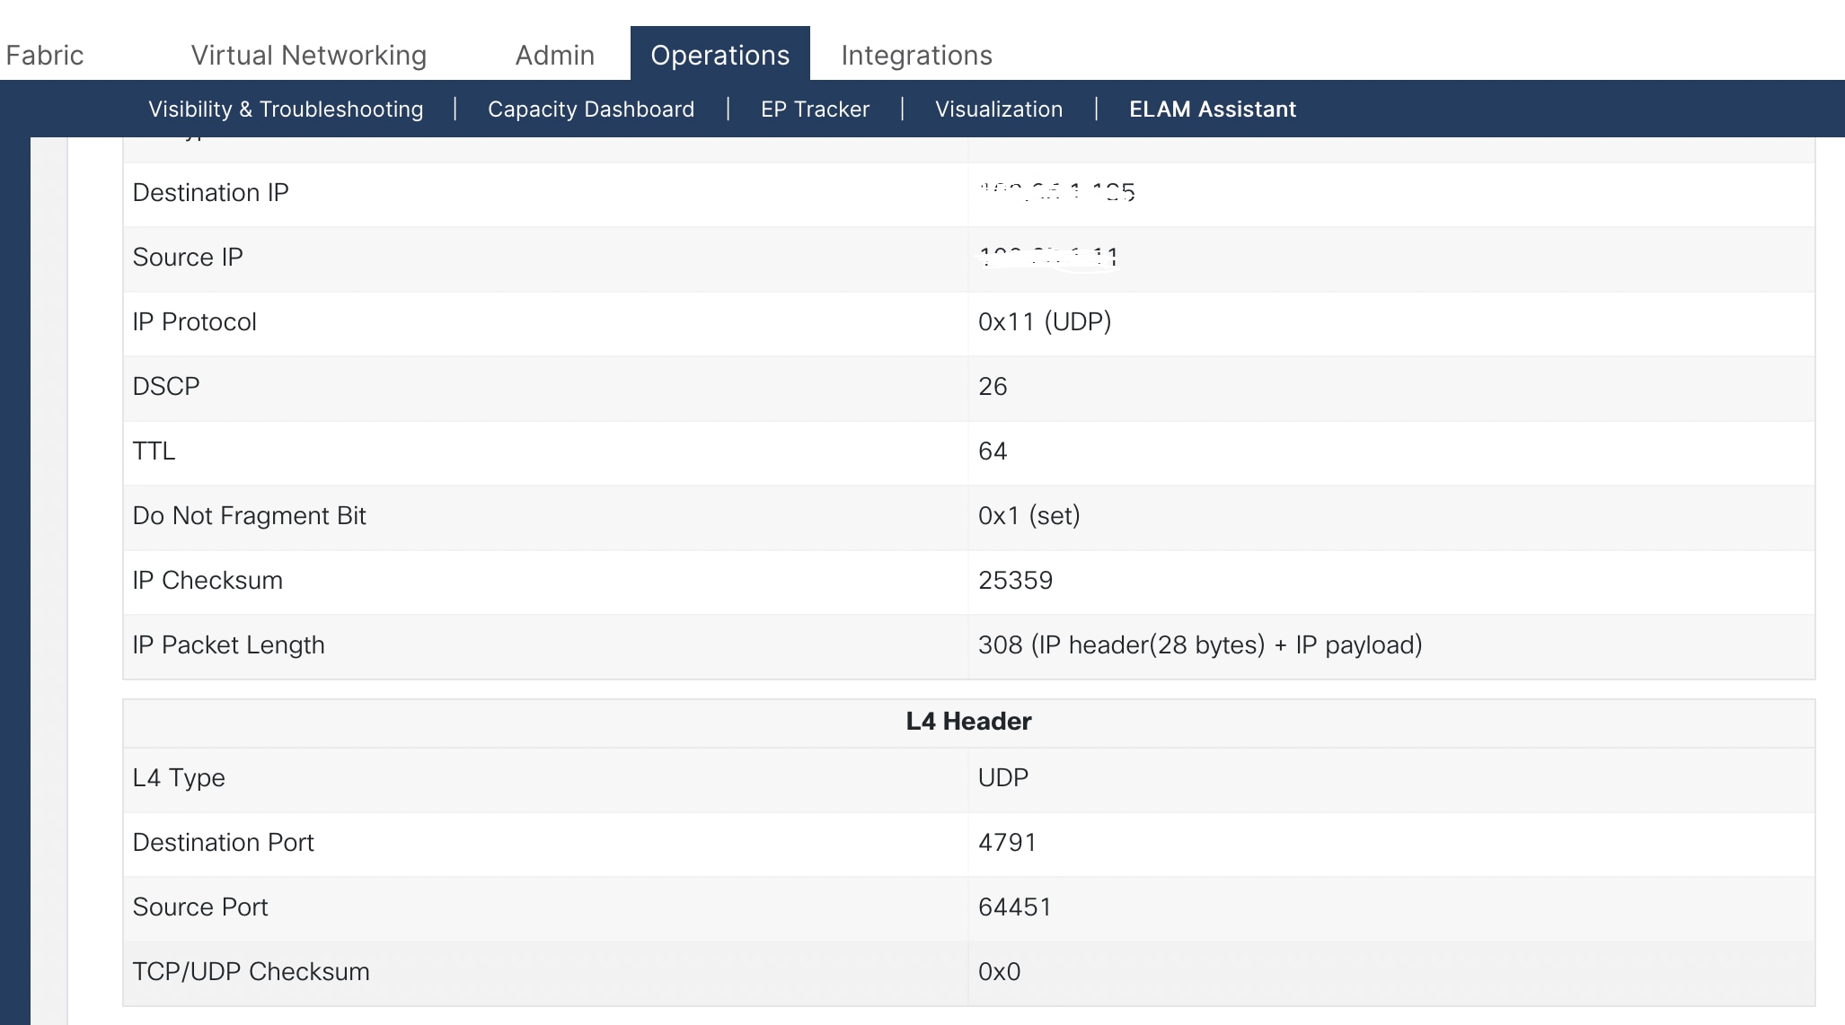1845x1025 pixels.
Task: Click the Destination IP value
Action: (x=1055, y=192)
